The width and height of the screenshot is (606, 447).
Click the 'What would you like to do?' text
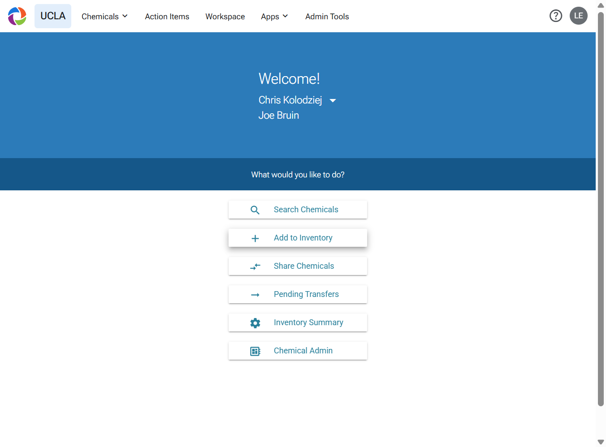(298, 175)
